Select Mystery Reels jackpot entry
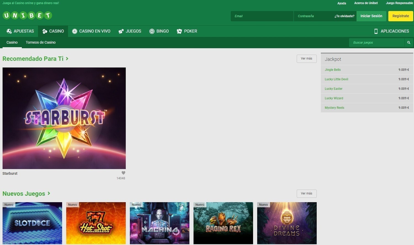The image size is (414, 245). tap(367, 108)
